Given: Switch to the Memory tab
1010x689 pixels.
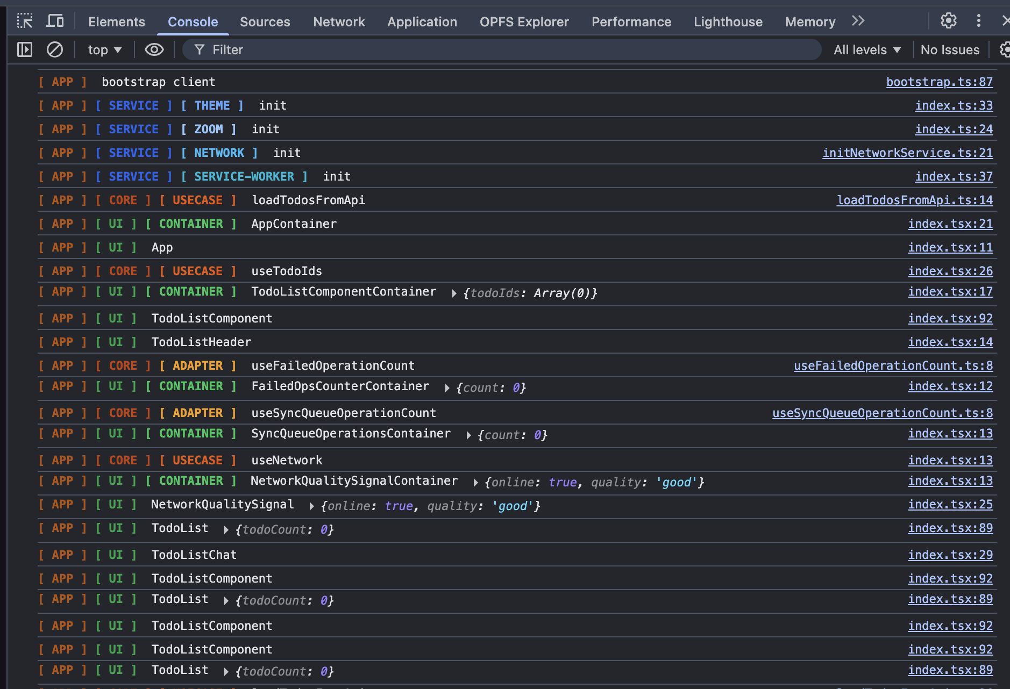Looking at the screenshot, I should coord(810,21).
